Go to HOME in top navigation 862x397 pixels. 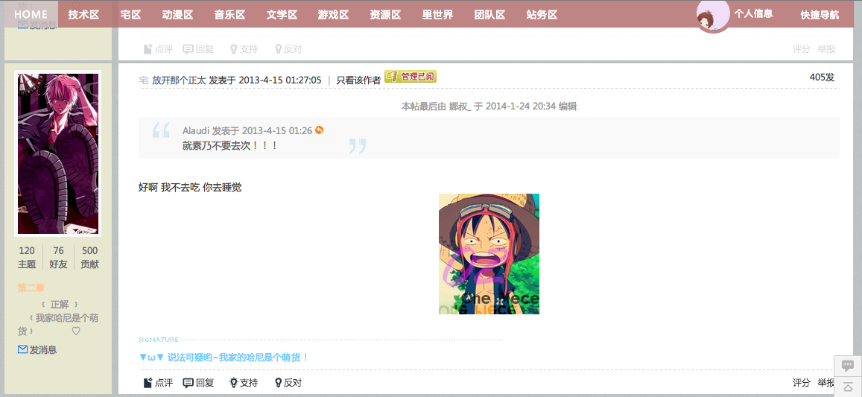[31, 14]
